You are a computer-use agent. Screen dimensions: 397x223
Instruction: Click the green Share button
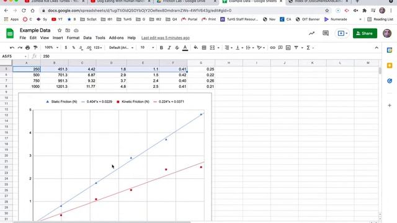pos(365,33)
